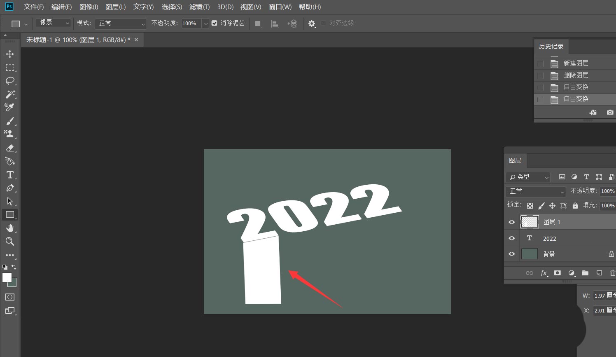The height and width of the screenshot is (357, 616).
Task: Select the Lasso tool
Action: pos(10,81)
